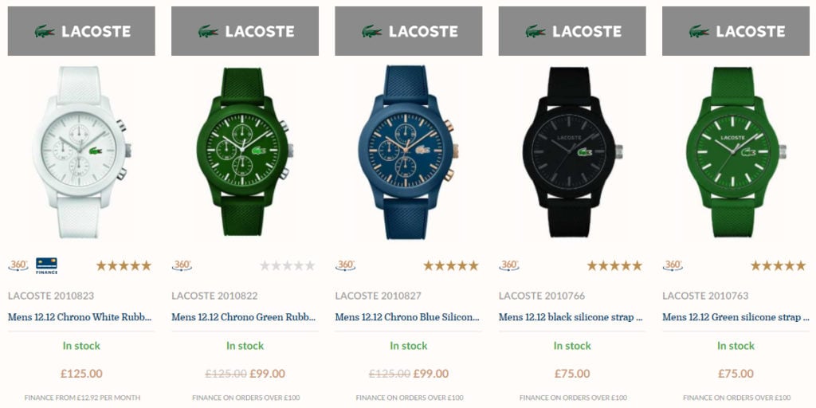The width and height of the screenshot is (816, 408).
Task: Open the Mens 12.12 Chrono Blue Silicone link
Action: [407, 317]
